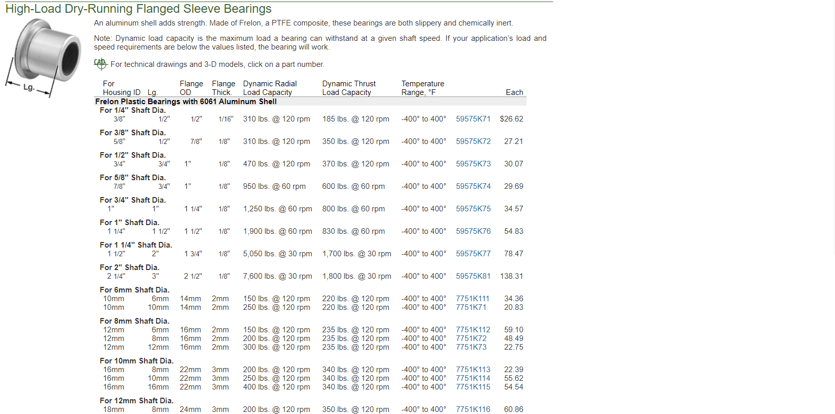Click the High-Load Dry-Running Flanged Sleeve Bearings heading
Image resolution: width=835 pixels, height=414 pixels.
(x=138, y=9)
